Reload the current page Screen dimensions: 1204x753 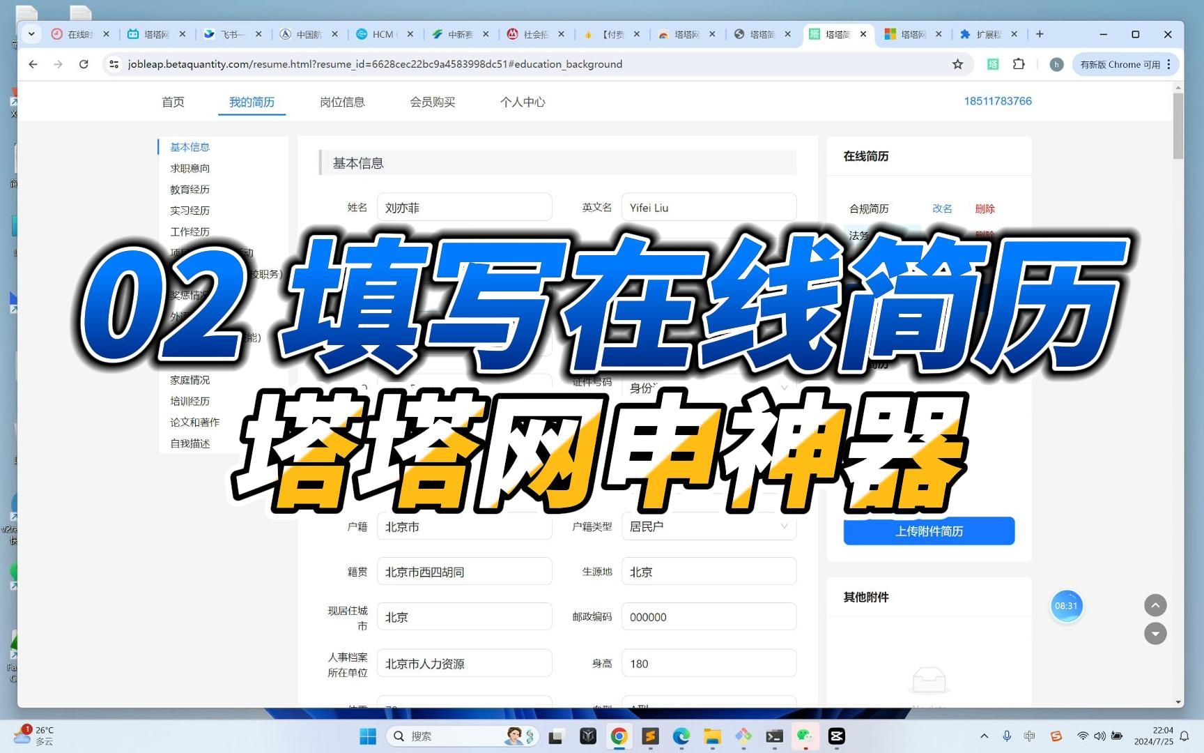pyautogui.click(x=84, y=64)
